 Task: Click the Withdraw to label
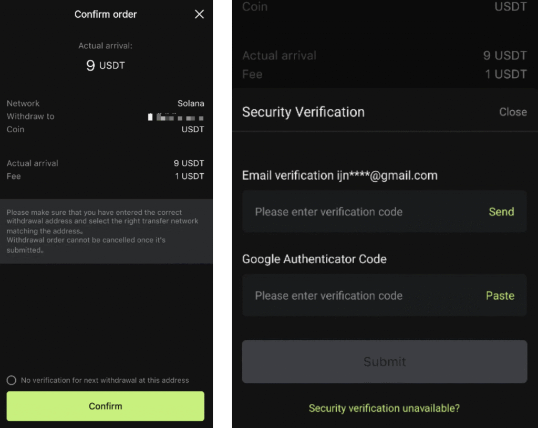click(x=30, y=117)
